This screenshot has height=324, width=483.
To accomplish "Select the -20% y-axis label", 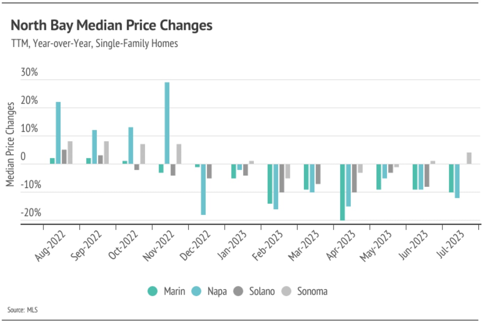I will pos(31,212).
